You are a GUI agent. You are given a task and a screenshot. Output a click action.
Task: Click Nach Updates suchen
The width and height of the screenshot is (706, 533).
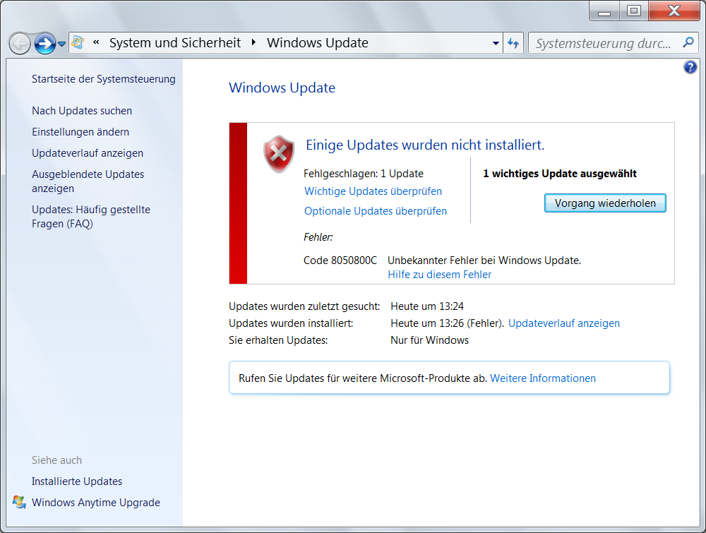tap(82, 111)
